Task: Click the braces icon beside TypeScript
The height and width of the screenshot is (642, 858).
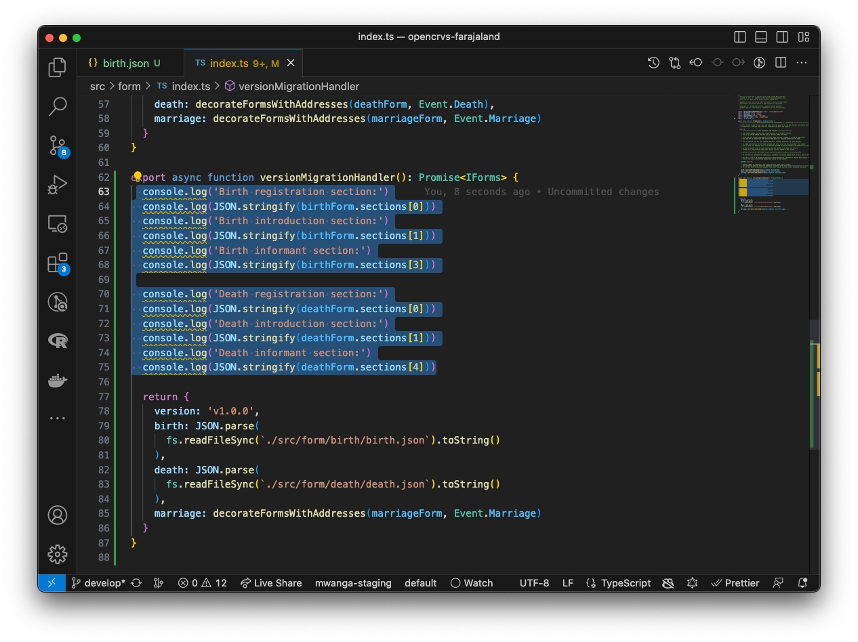Action: (591, 583)
